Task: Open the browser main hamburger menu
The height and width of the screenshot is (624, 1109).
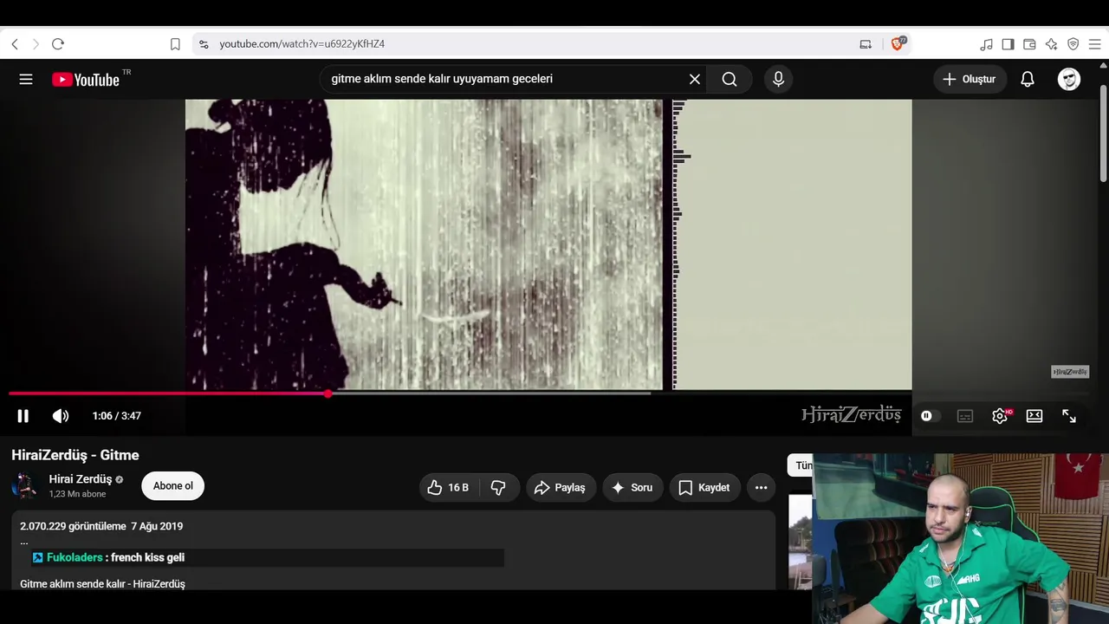Action: click(x=1095, y=44)
